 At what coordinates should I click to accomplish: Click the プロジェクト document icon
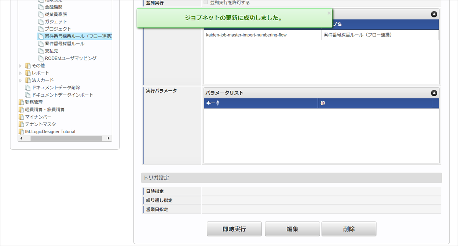[41, 29]
